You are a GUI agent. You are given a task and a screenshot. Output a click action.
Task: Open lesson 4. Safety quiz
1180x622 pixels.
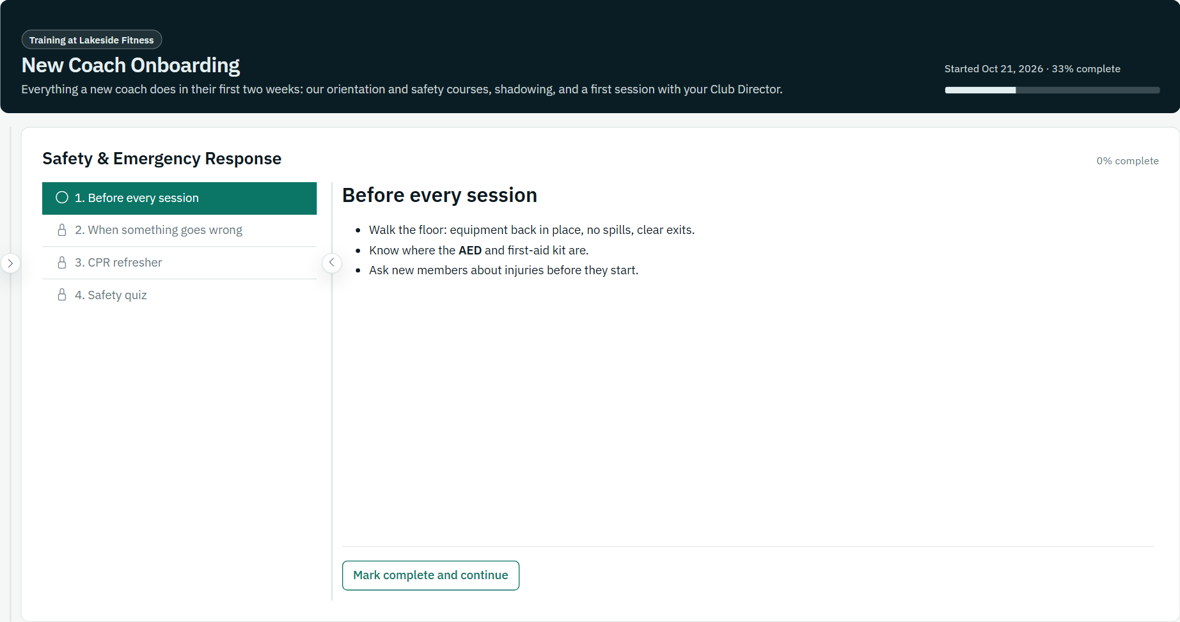pyautogui.click(x=179, y=295)
